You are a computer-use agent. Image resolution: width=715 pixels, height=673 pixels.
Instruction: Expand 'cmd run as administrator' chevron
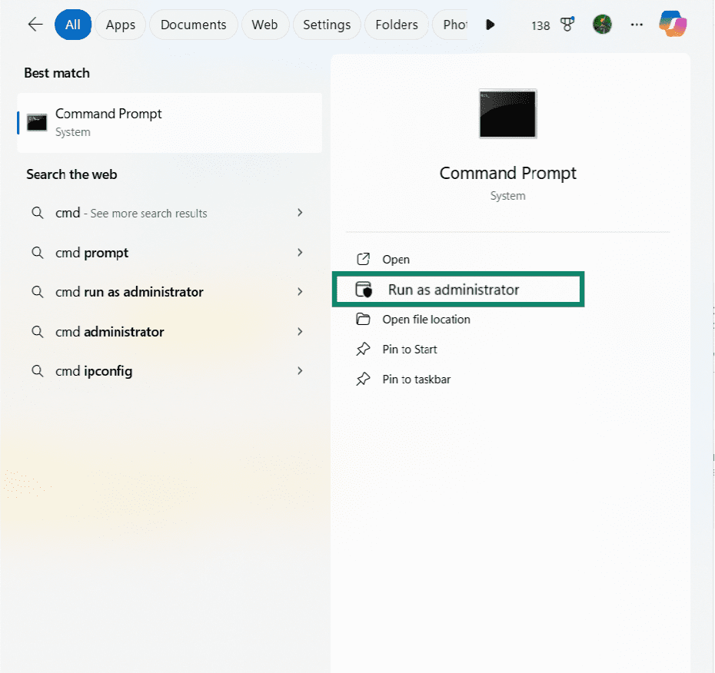click(300, 292)
